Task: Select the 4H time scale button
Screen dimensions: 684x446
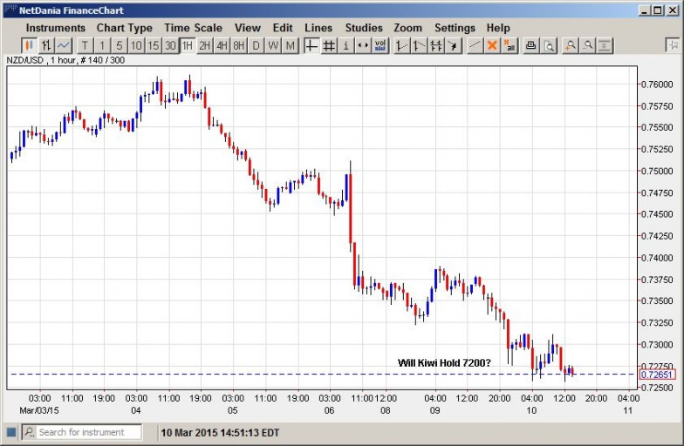Action: [x=222, y=45]
